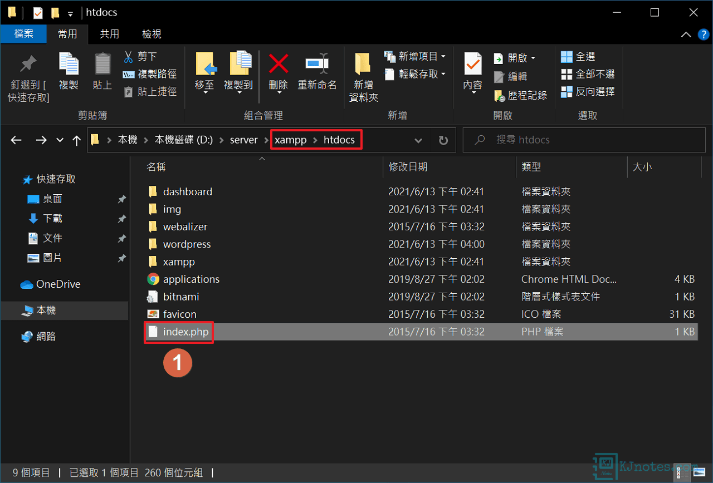
Task: Refresh the htdocs folder view
Action: click(x=443, y=140)
